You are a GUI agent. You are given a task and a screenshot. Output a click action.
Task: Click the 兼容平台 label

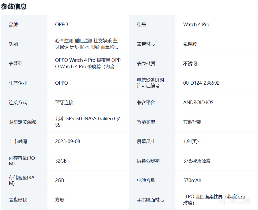pyautogui.click(x=146, y=103)
